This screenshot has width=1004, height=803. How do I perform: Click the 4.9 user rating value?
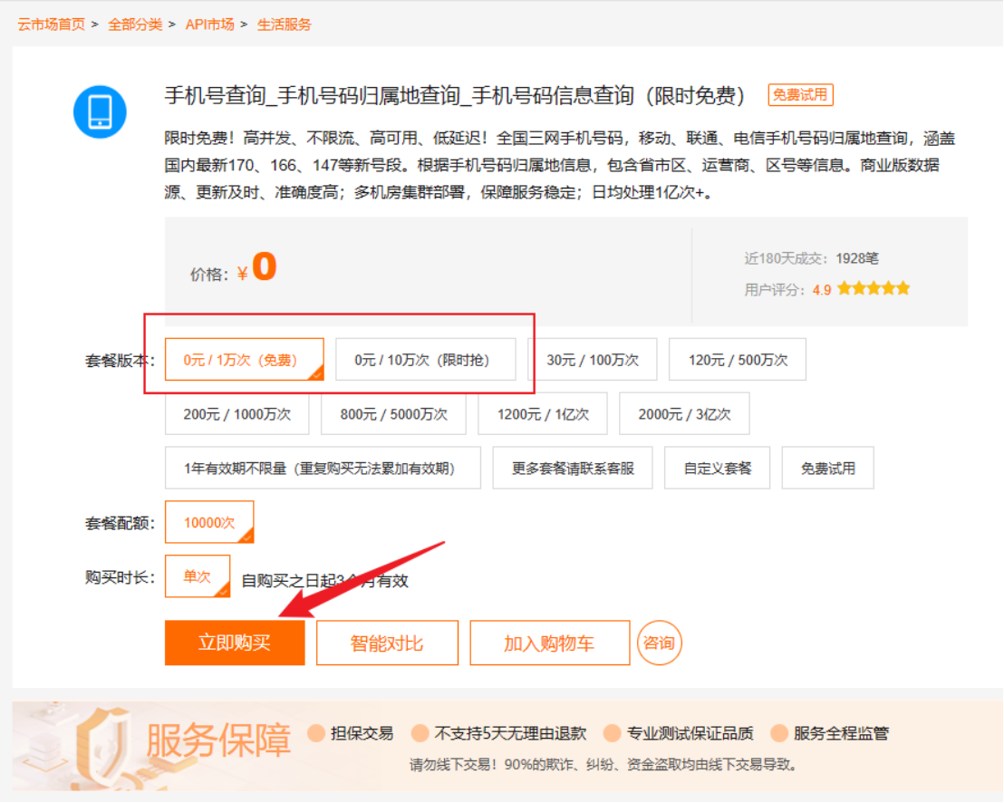(x=822, y=290)
